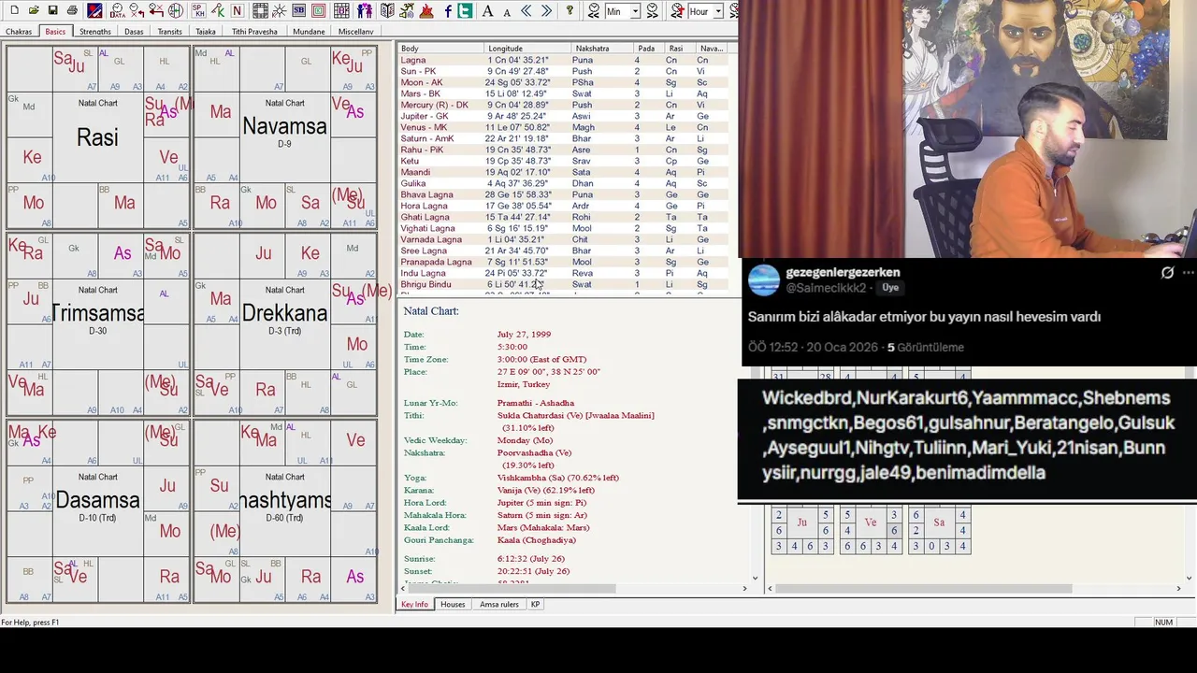The image size is (1197, 673).
Task: Click the large A font-increase icon
Action: click(x=487, y=10)
